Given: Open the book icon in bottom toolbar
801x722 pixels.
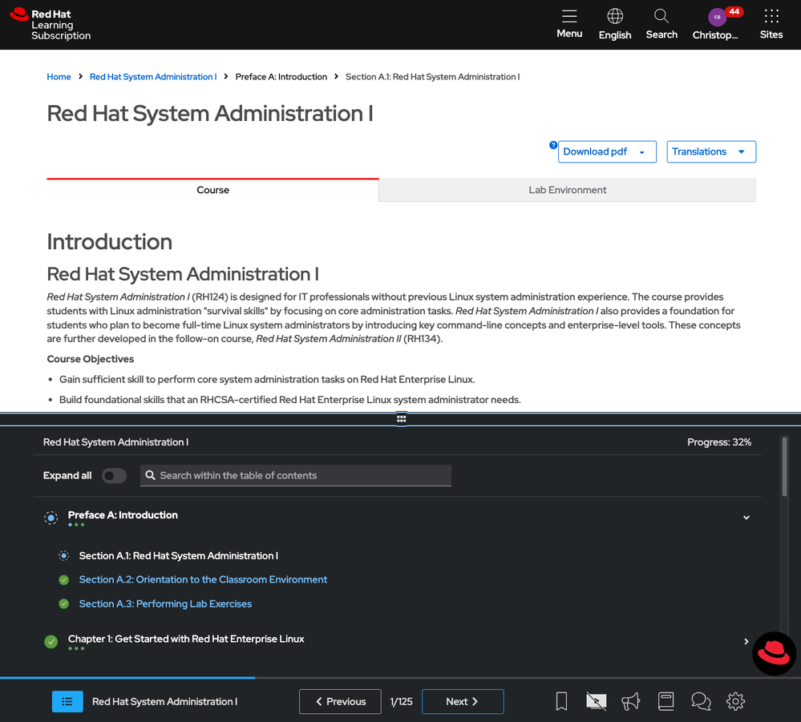Looking at the screenshot, I should 665,701.
